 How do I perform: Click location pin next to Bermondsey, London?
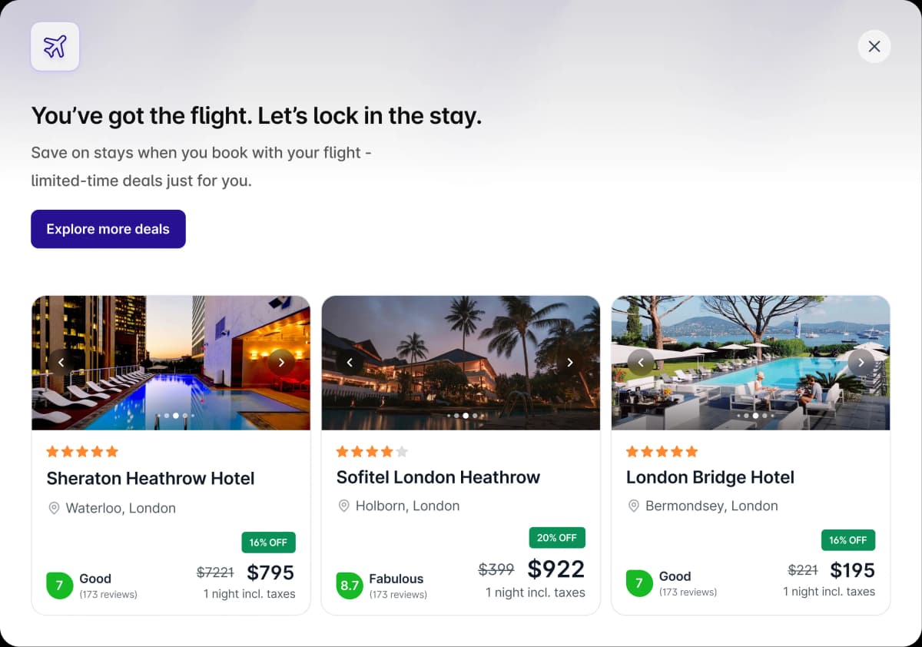(634, 506)
